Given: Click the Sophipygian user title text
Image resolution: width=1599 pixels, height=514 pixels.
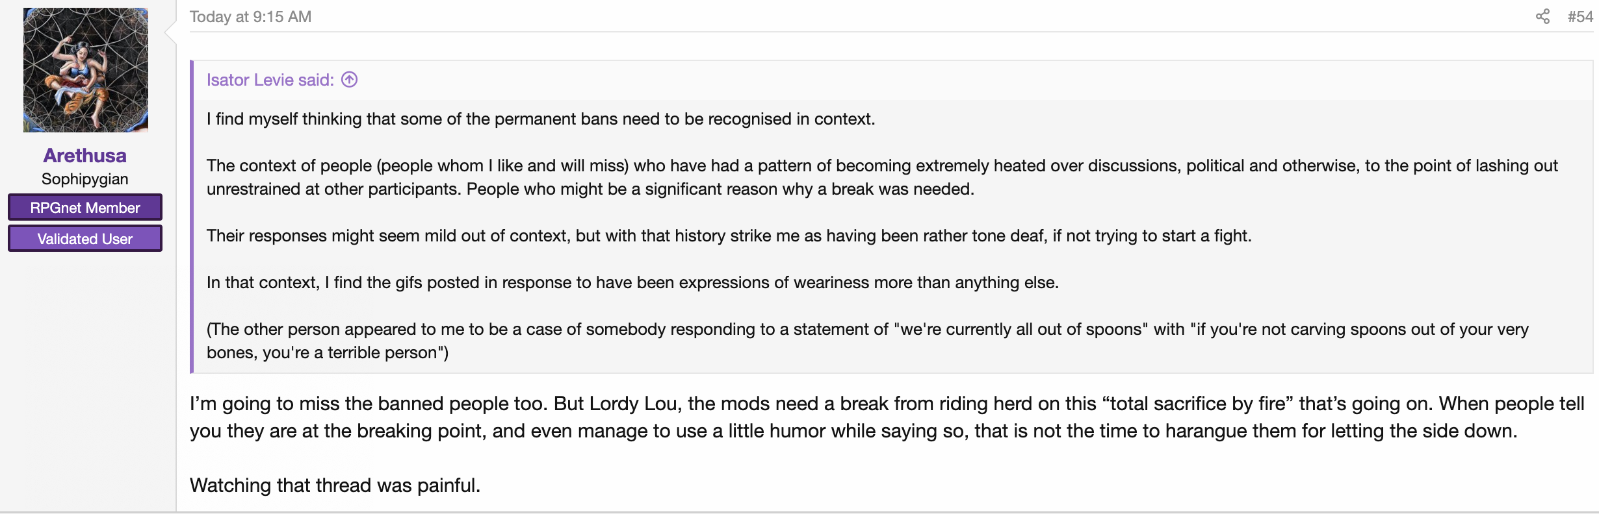Looking at the screenshot, I should pos(85,179).
